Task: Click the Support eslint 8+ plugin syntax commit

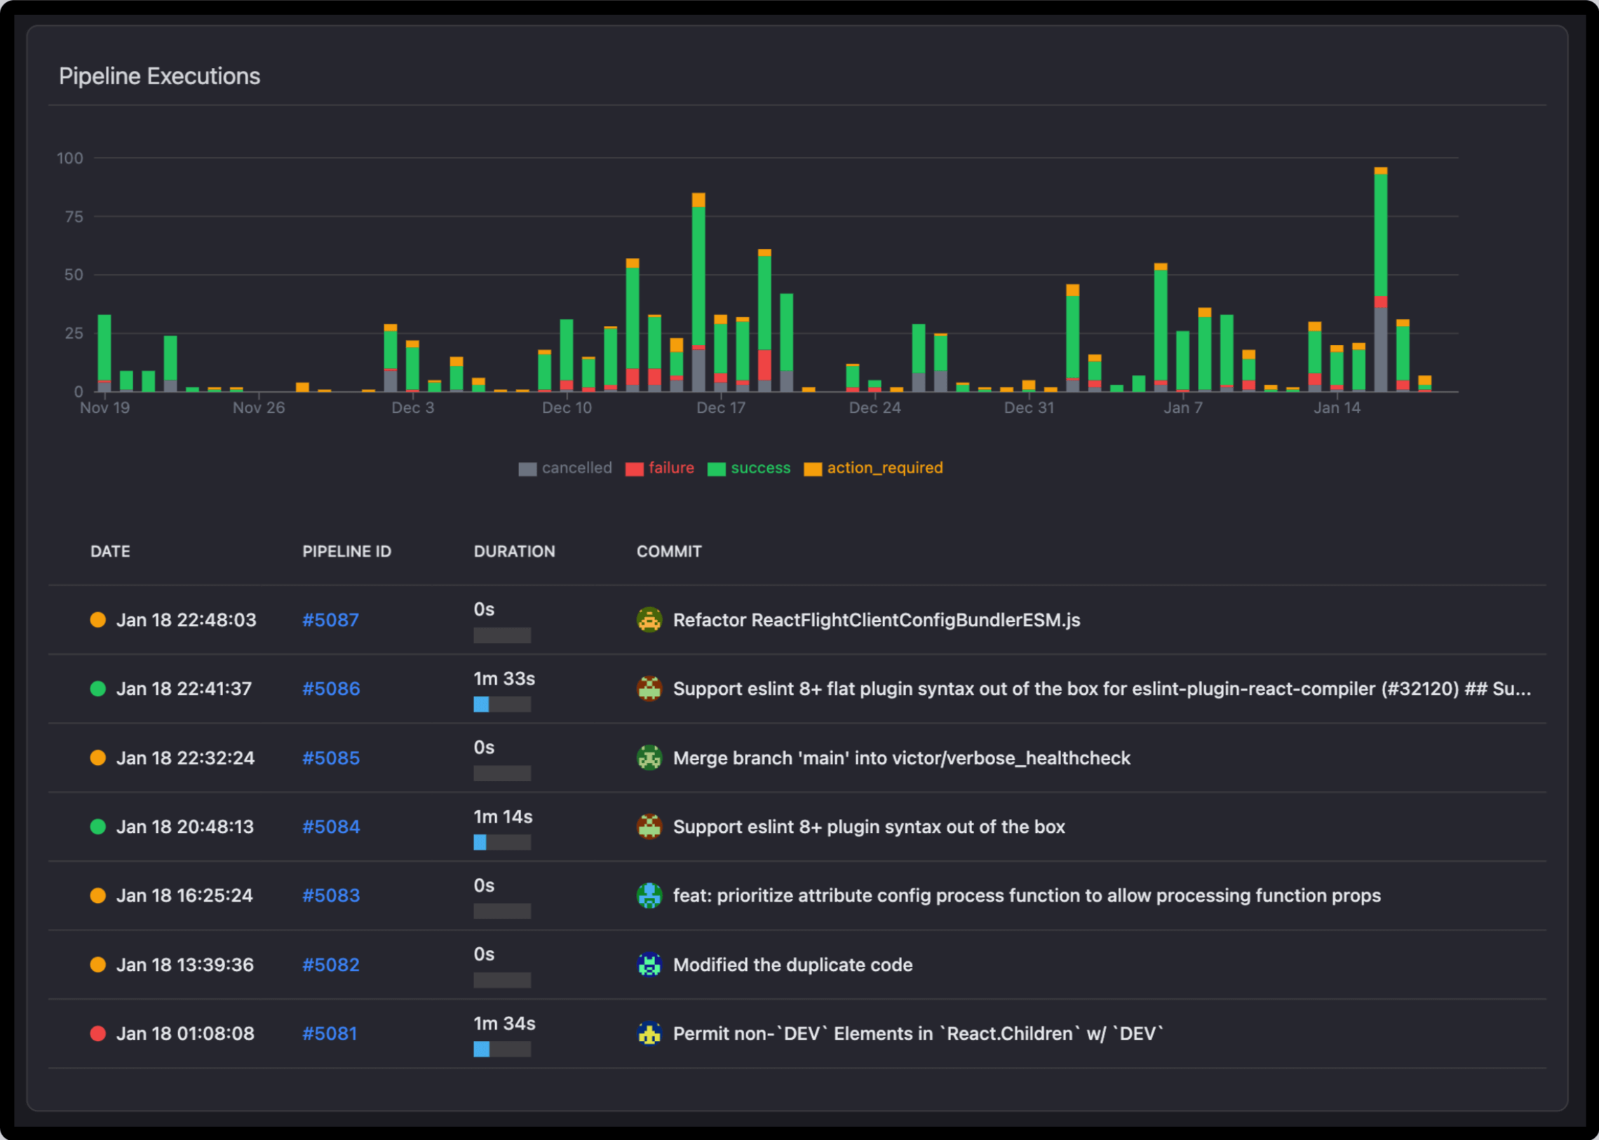Action: coord(869,826)
